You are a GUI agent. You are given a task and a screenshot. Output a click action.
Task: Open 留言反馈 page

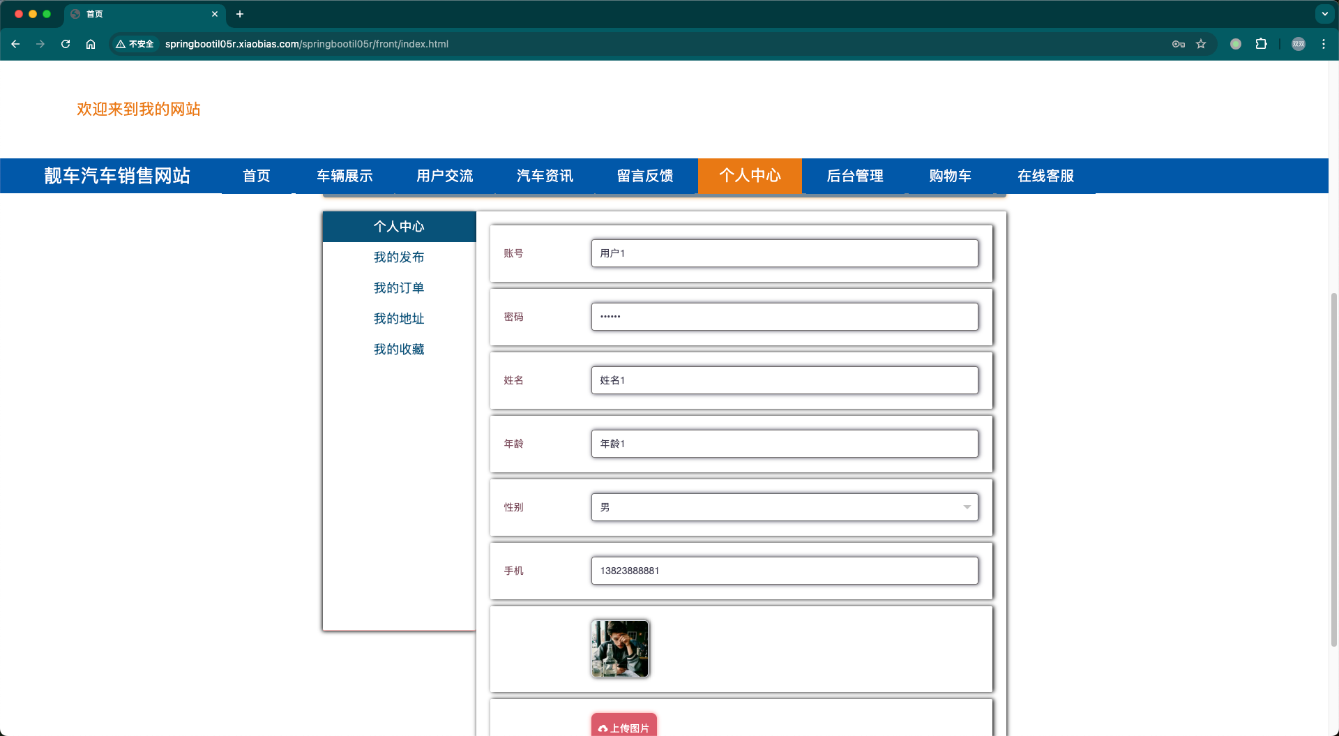(645, 176)
